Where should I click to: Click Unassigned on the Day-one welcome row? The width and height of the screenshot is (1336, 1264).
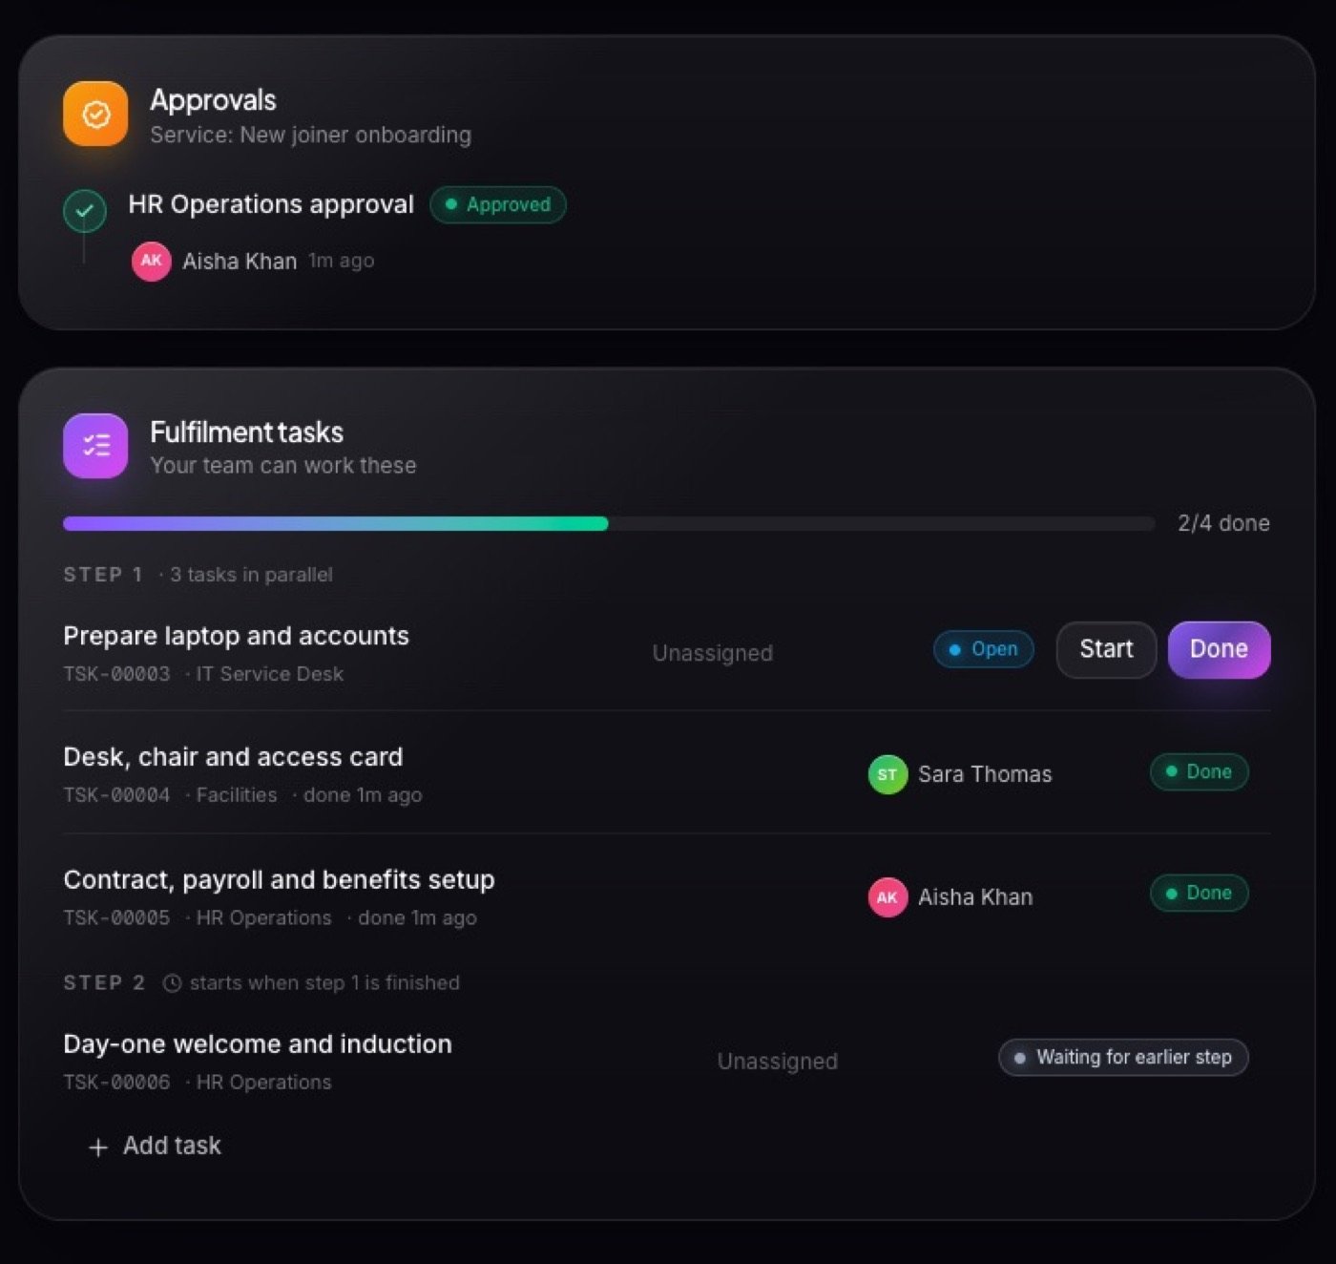(777, 1062)
